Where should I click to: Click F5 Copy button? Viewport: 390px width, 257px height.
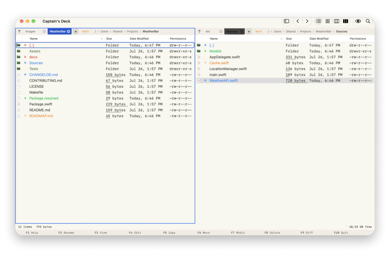point(169,233)
